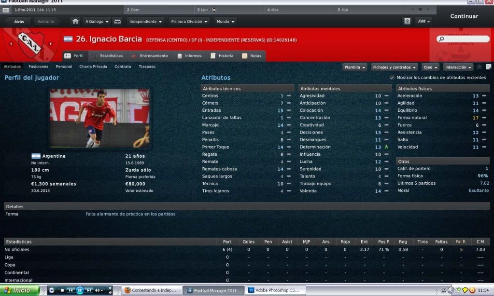Click the orange system tray icon
The width and height of the screenshot is (494, 296).
(472, 290)
